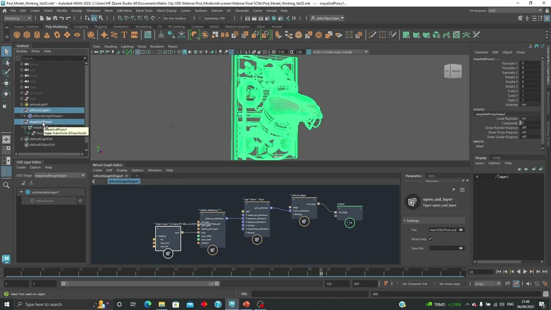551x310 pixels.
Task: Open the Mesh Tools menu
Action: [x=144, y=11]
